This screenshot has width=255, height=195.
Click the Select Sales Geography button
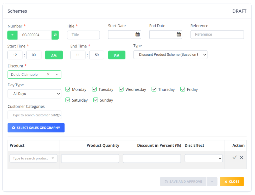(36, 128)
